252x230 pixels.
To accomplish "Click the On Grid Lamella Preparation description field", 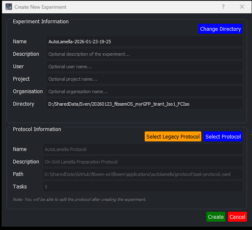I will tap(142, 162).
